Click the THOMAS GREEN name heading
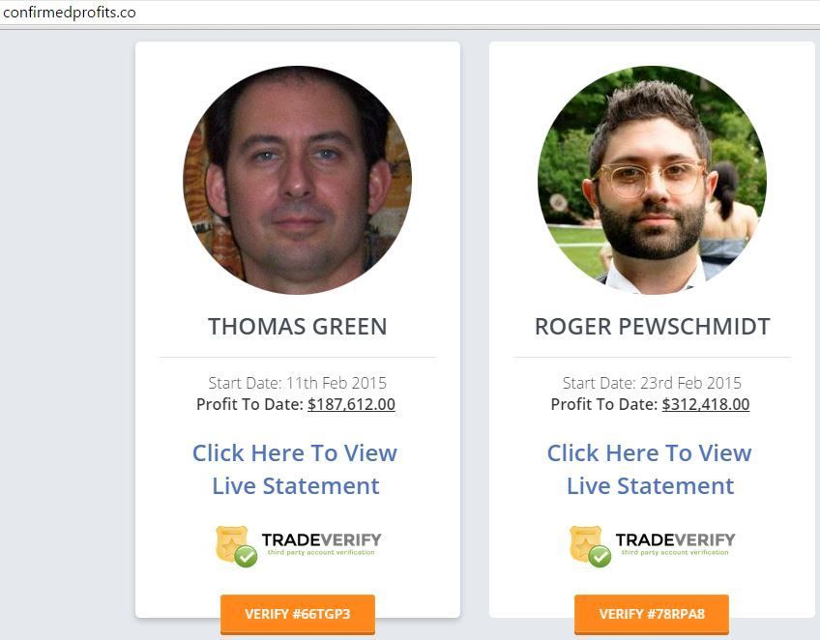 (298, 326)
